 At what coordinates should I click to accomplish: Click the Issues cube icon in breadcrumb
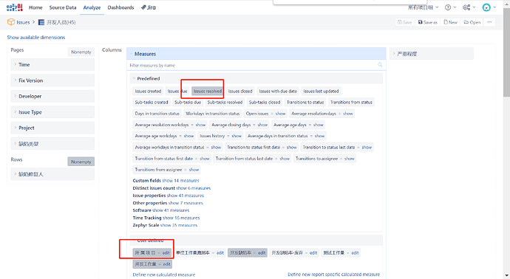tap(11, 22)
